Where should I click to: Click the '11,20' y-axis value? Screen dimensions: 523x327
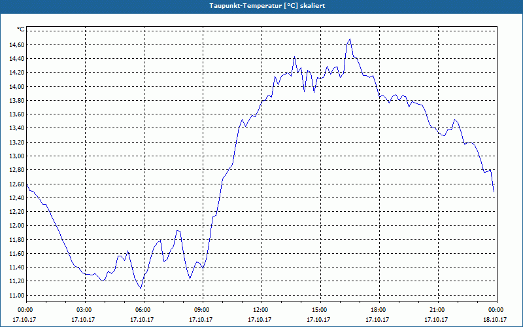17,281
